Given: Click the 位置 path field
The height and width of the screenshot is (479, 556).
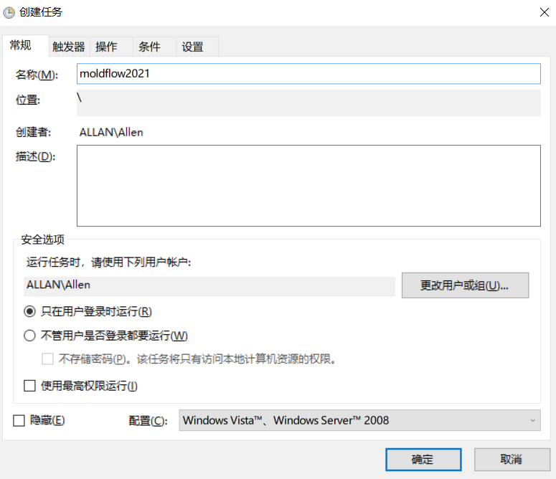Looking at the screenshot, I should coord(308,103).
